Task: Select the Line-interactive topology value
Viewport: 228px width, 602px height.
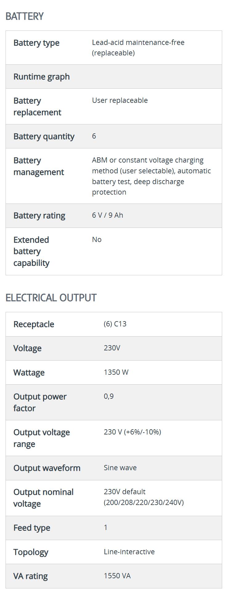Action: click(129, 552)
